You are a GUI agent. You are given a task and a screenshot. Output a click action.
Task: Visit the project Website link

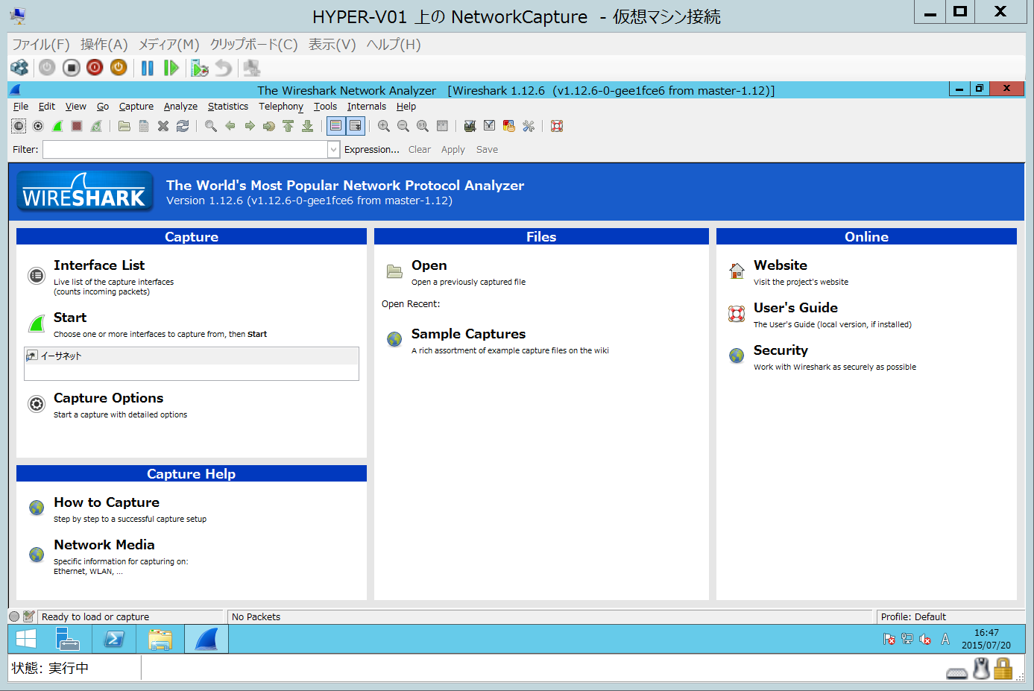tap(781, 265)
